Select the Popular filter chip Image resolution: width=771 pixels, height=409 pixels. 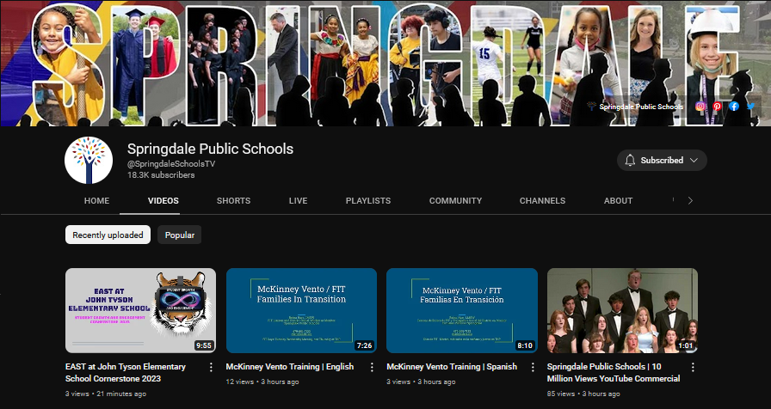pyautogui.click(x=180, y=235)
